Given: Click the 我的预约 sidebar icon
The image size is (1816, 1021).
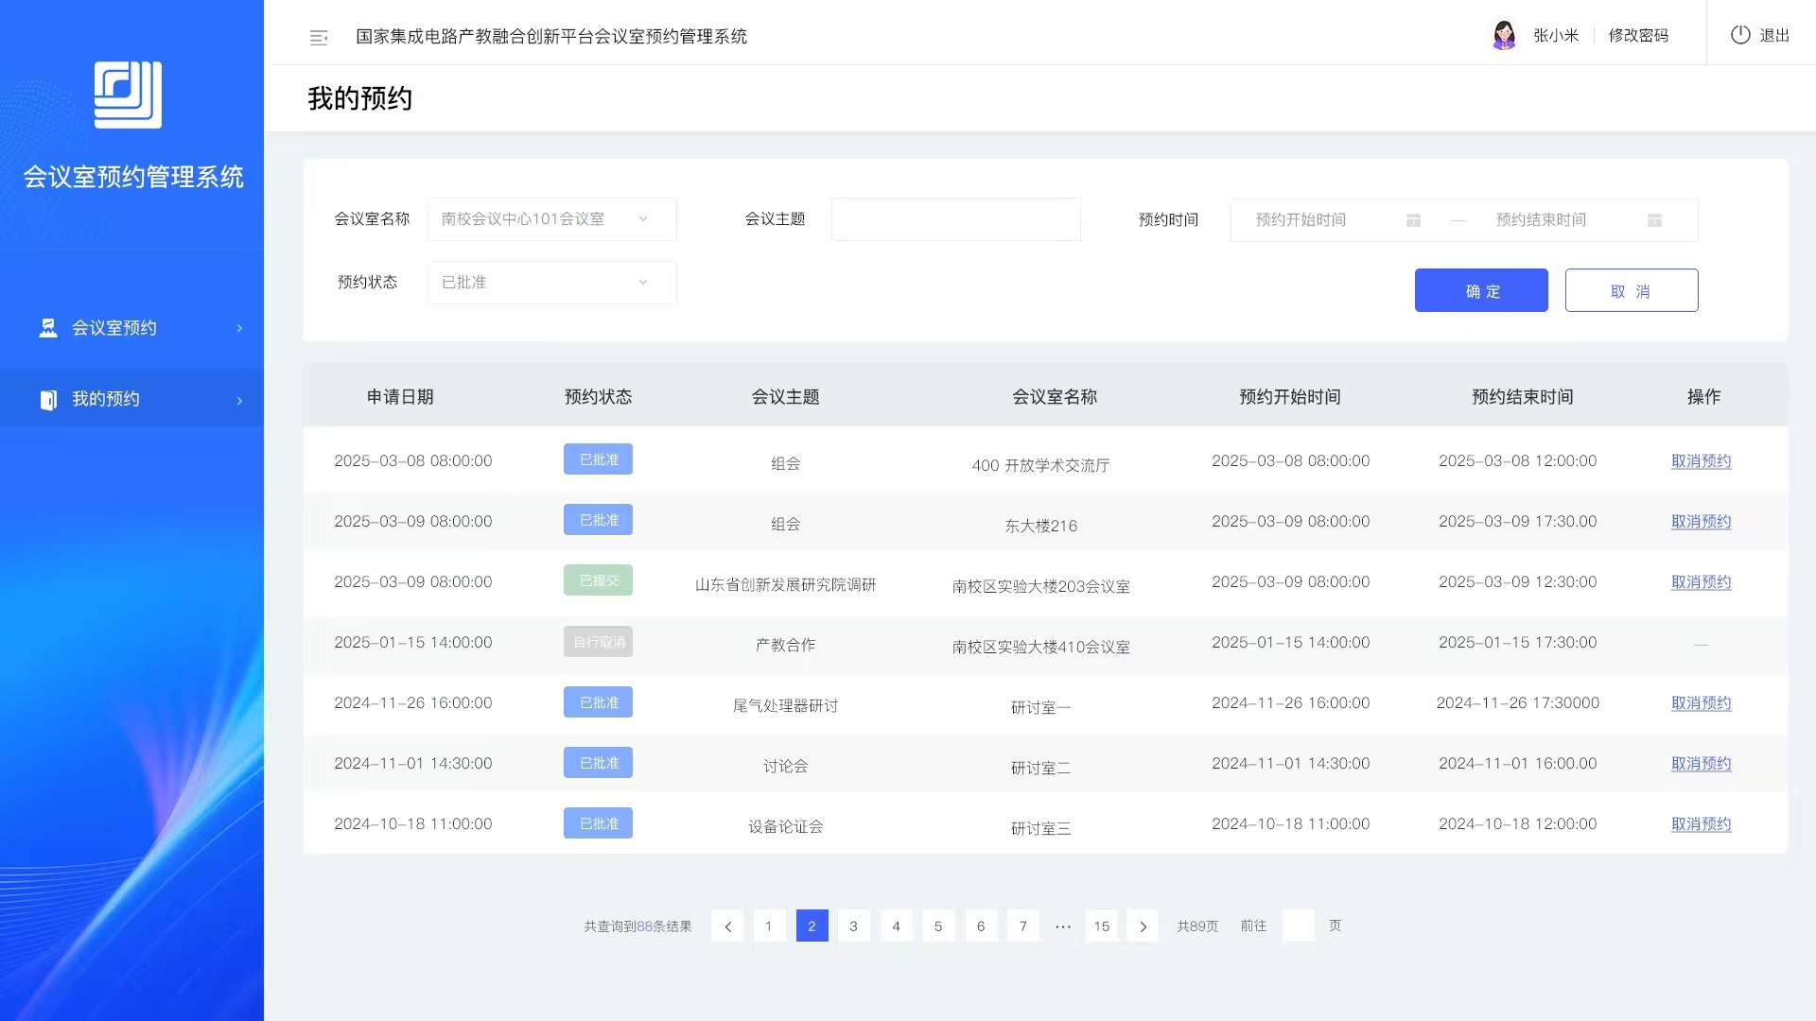Looking at the screenshot, I should tap(48, 400).
